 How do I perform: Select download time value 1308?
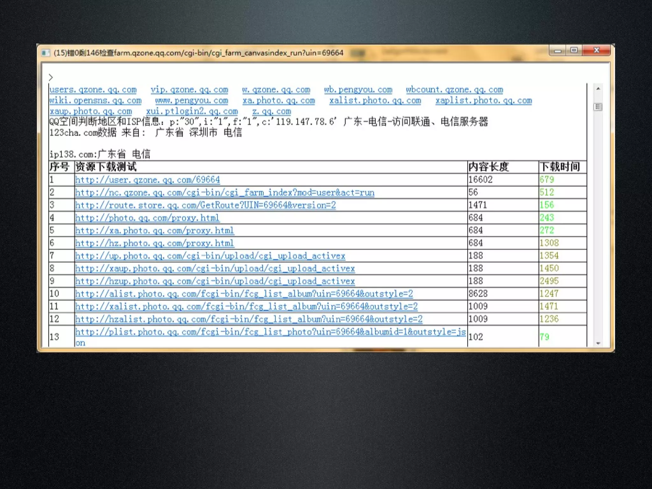pos(549,243)
